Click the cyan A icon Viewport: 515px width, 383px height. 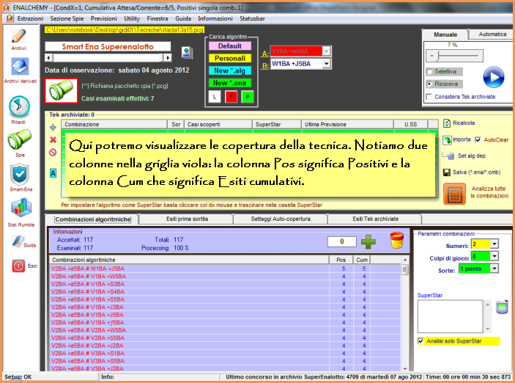click(x=53, y=173)
